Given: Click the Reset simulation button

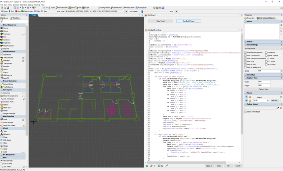Looking at the screenshot, I should pyautogui.click(x=4, y=11).
